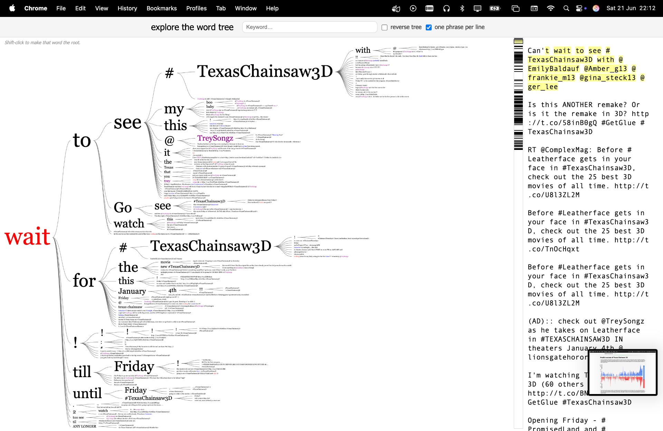Open the Wi-Fi status menu
This screenshot has height=431, width=663.
tap(551, 8)
